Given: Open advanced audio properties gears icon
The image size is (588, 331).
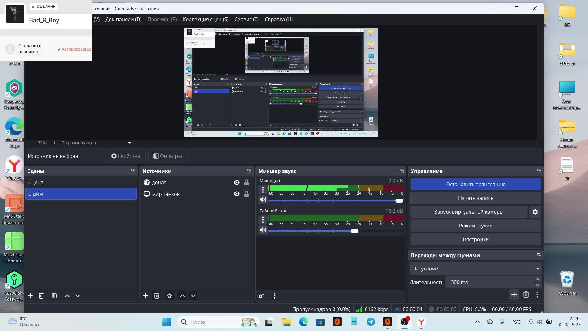Looking at the screenshot, I should pyautogui.click(x=262, y=296).
